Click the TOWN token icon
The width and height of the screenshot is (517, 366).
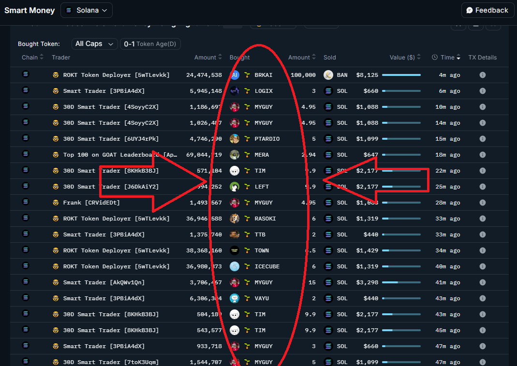pos(235,250)
